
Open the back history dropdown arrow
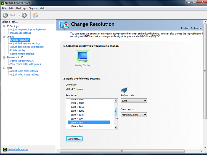19,15
